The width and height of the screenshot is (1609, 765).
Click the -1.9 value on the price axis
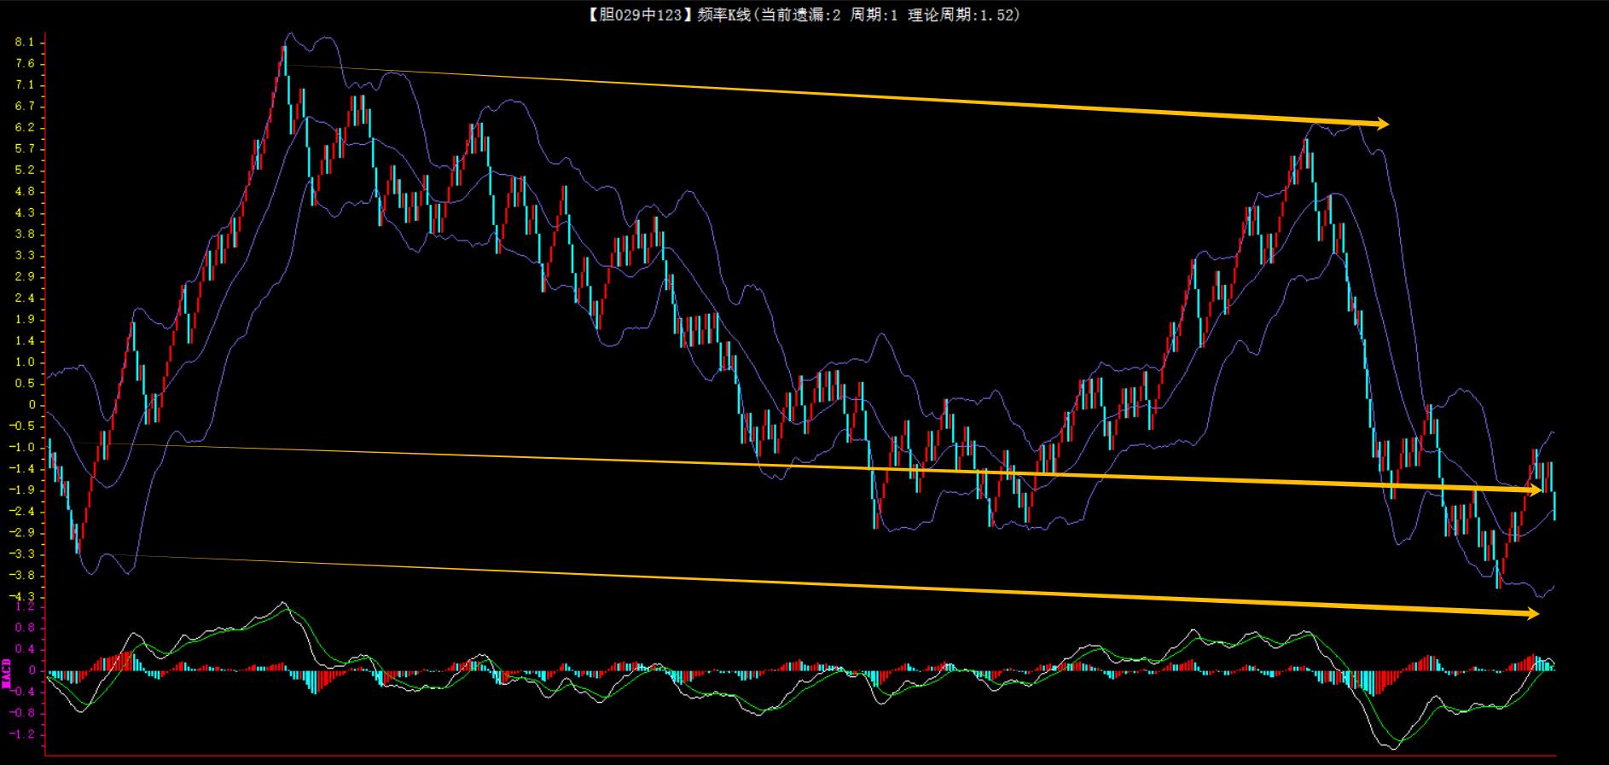[x=23, y=490]
